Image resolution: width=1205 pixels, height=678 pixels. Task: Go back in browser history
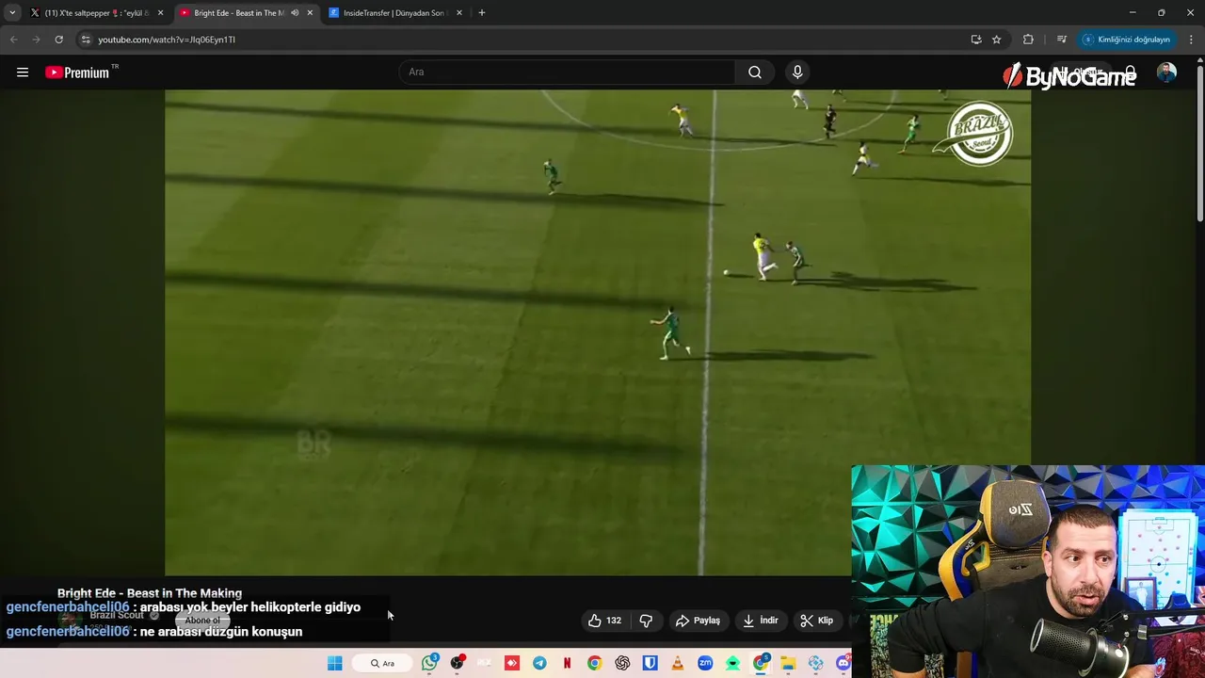[x=13, y=40]
